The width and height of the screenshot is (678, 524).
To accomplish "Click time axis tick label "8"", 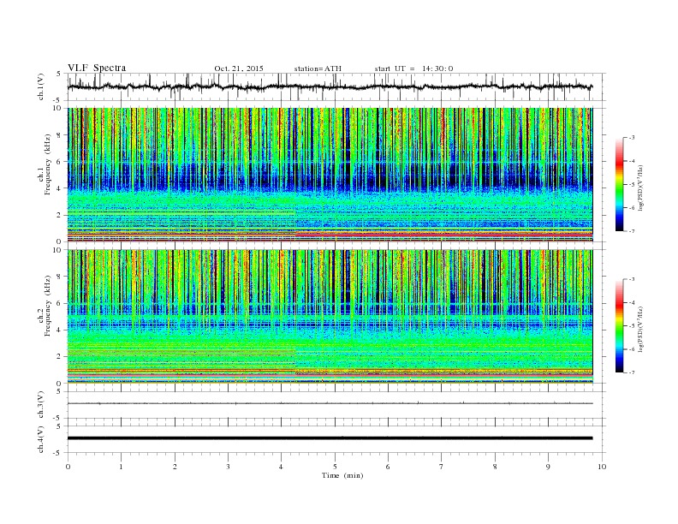I will 495,467.
